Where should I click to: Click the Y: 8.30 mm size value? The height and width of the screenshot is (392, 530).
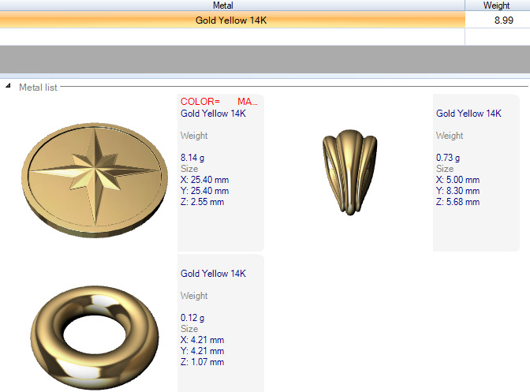457,191
